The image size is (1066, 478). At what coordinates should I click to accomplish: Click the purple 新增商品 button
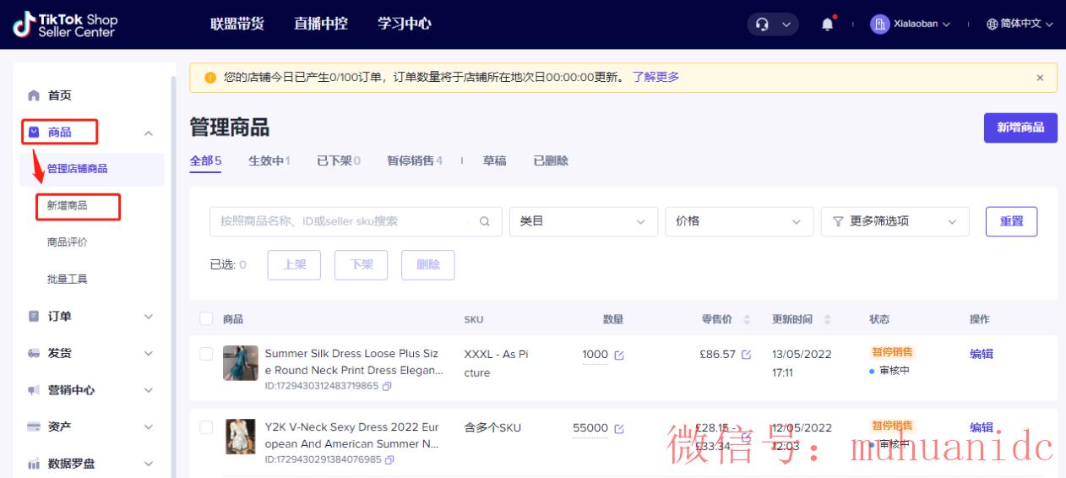(x=1020, y=128)
